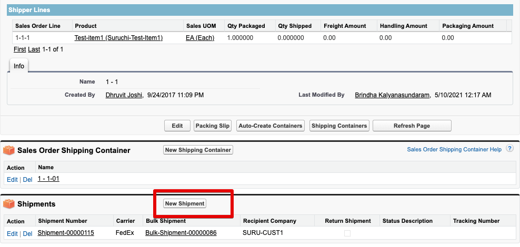This screenshot has width=520, height=247.
Task: Click the Sales Order Shipping Container box icon
Action: 9,150
